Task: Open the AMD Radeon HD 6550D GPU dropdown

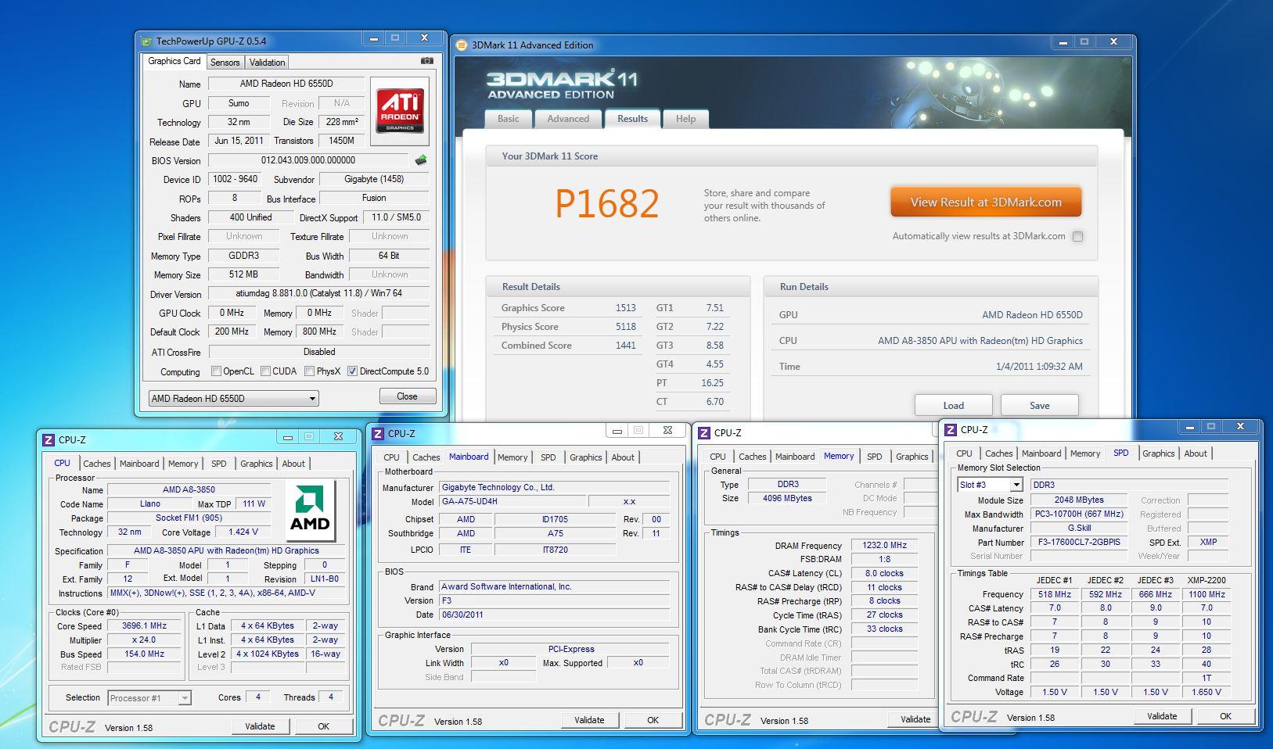Action: pos(233,398)
